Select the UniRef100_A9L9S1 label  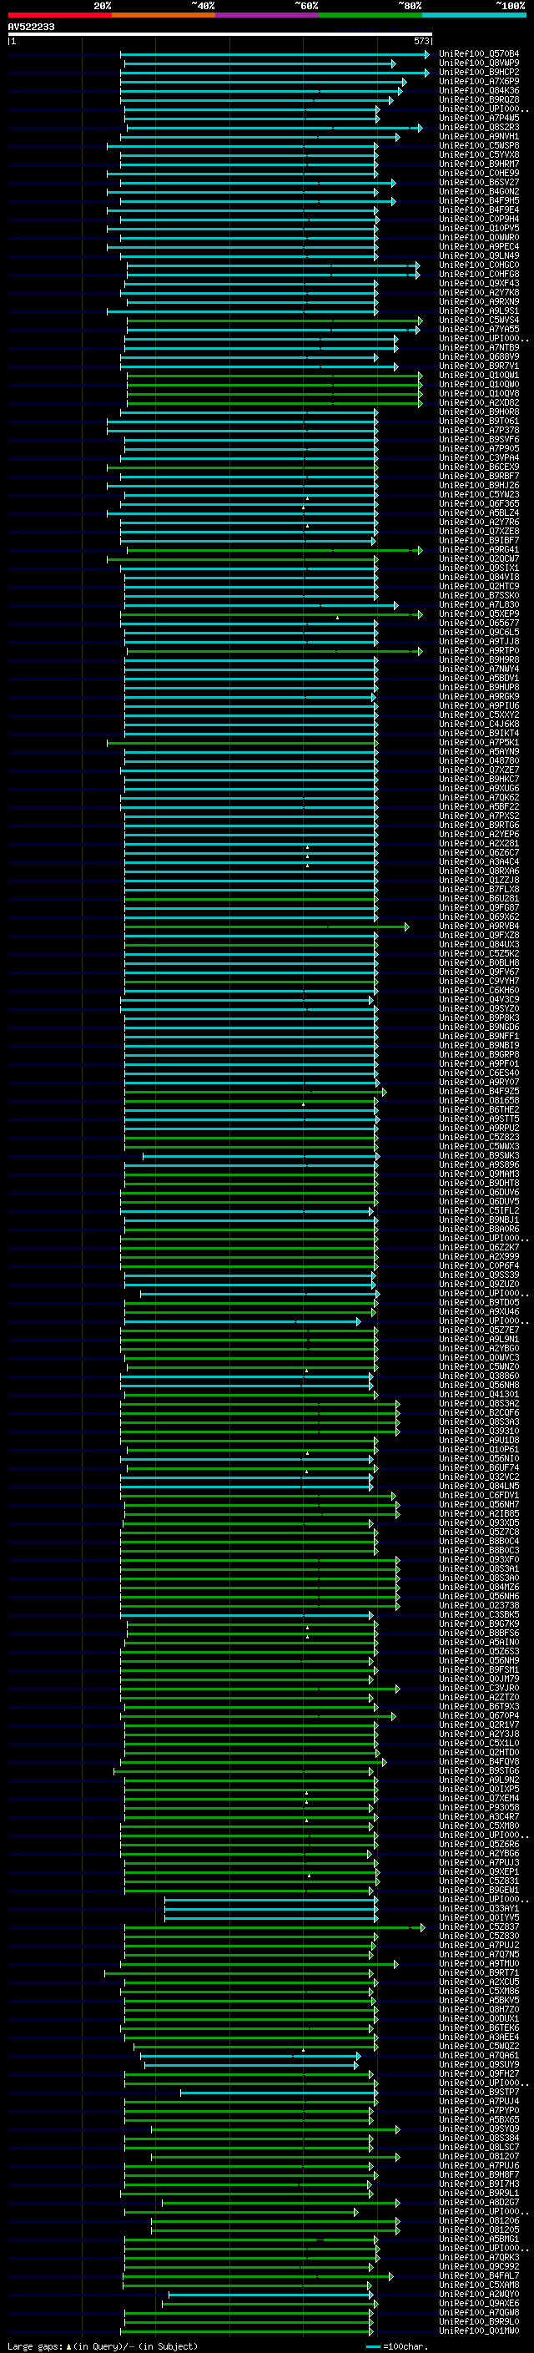479,311
